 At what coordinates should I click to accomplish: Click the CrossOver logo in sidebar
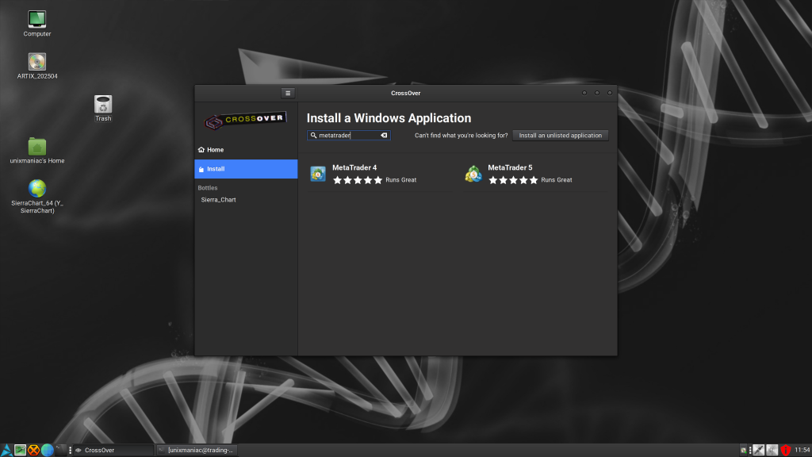pos(245,121)
